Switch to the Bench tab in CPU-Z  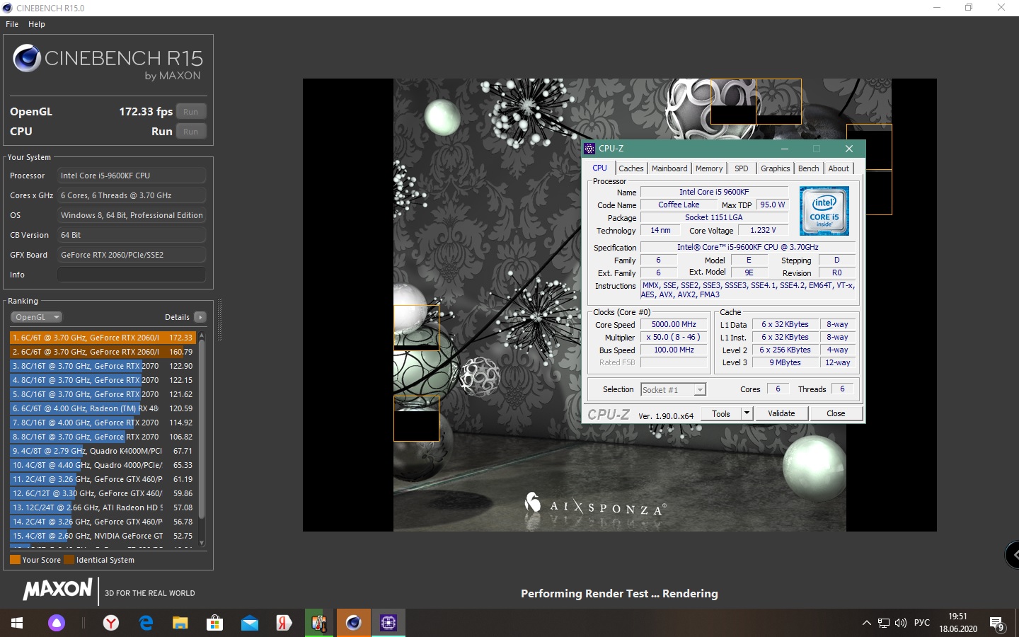click(808, 168)
